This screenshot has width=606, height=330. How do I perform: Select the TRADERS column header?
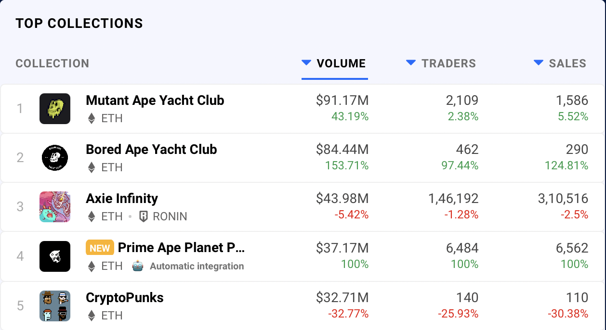click(x=448, y=63)
